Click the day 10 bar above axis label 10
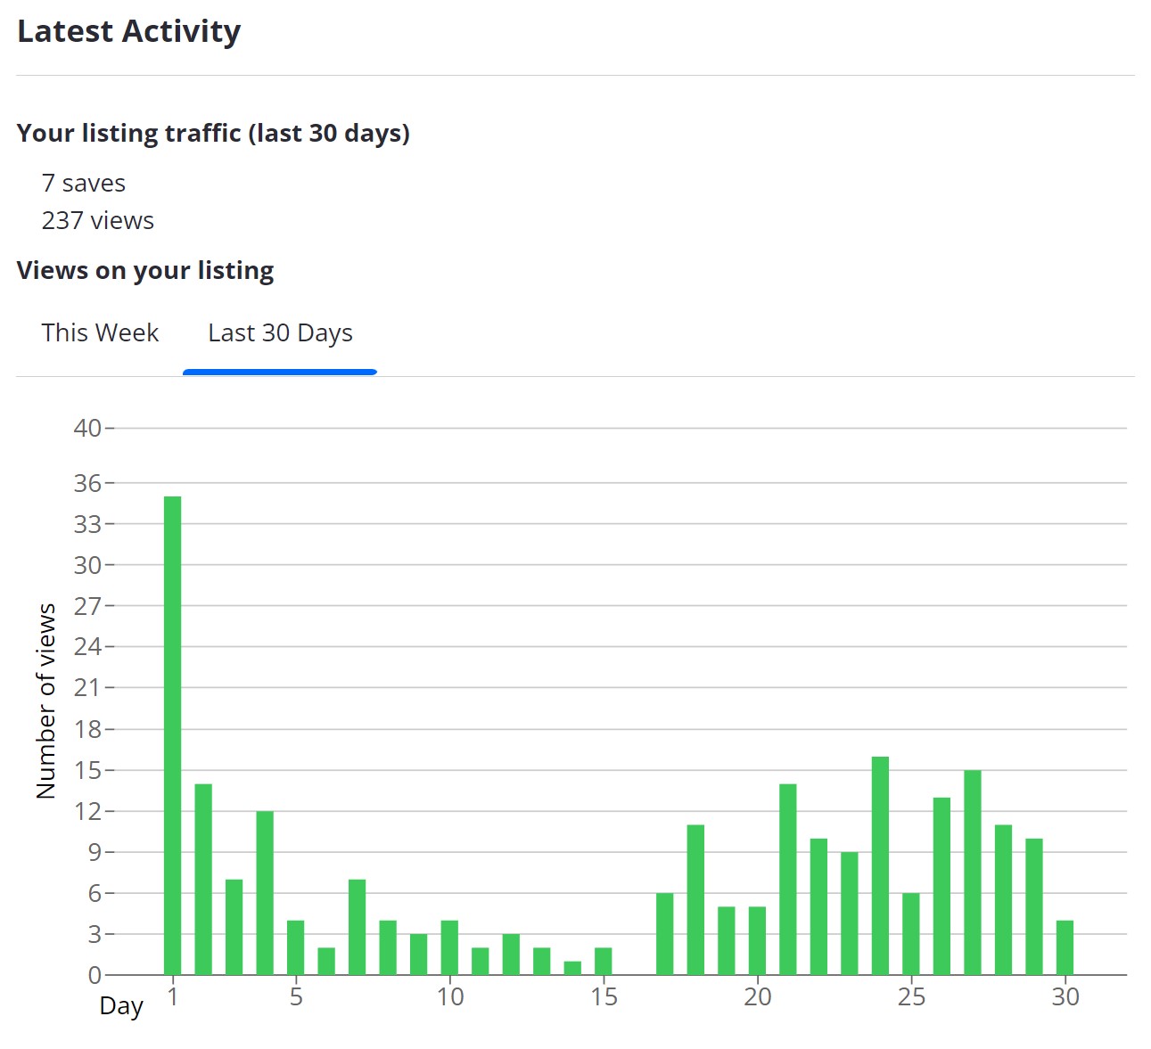 click(449, 947)
